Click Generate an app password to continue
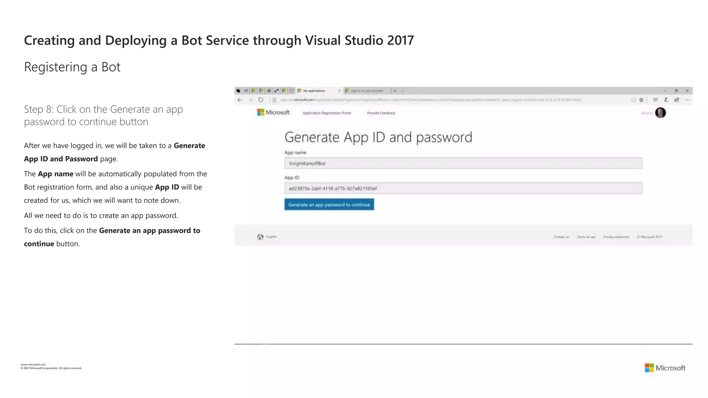 coord(329,205)
